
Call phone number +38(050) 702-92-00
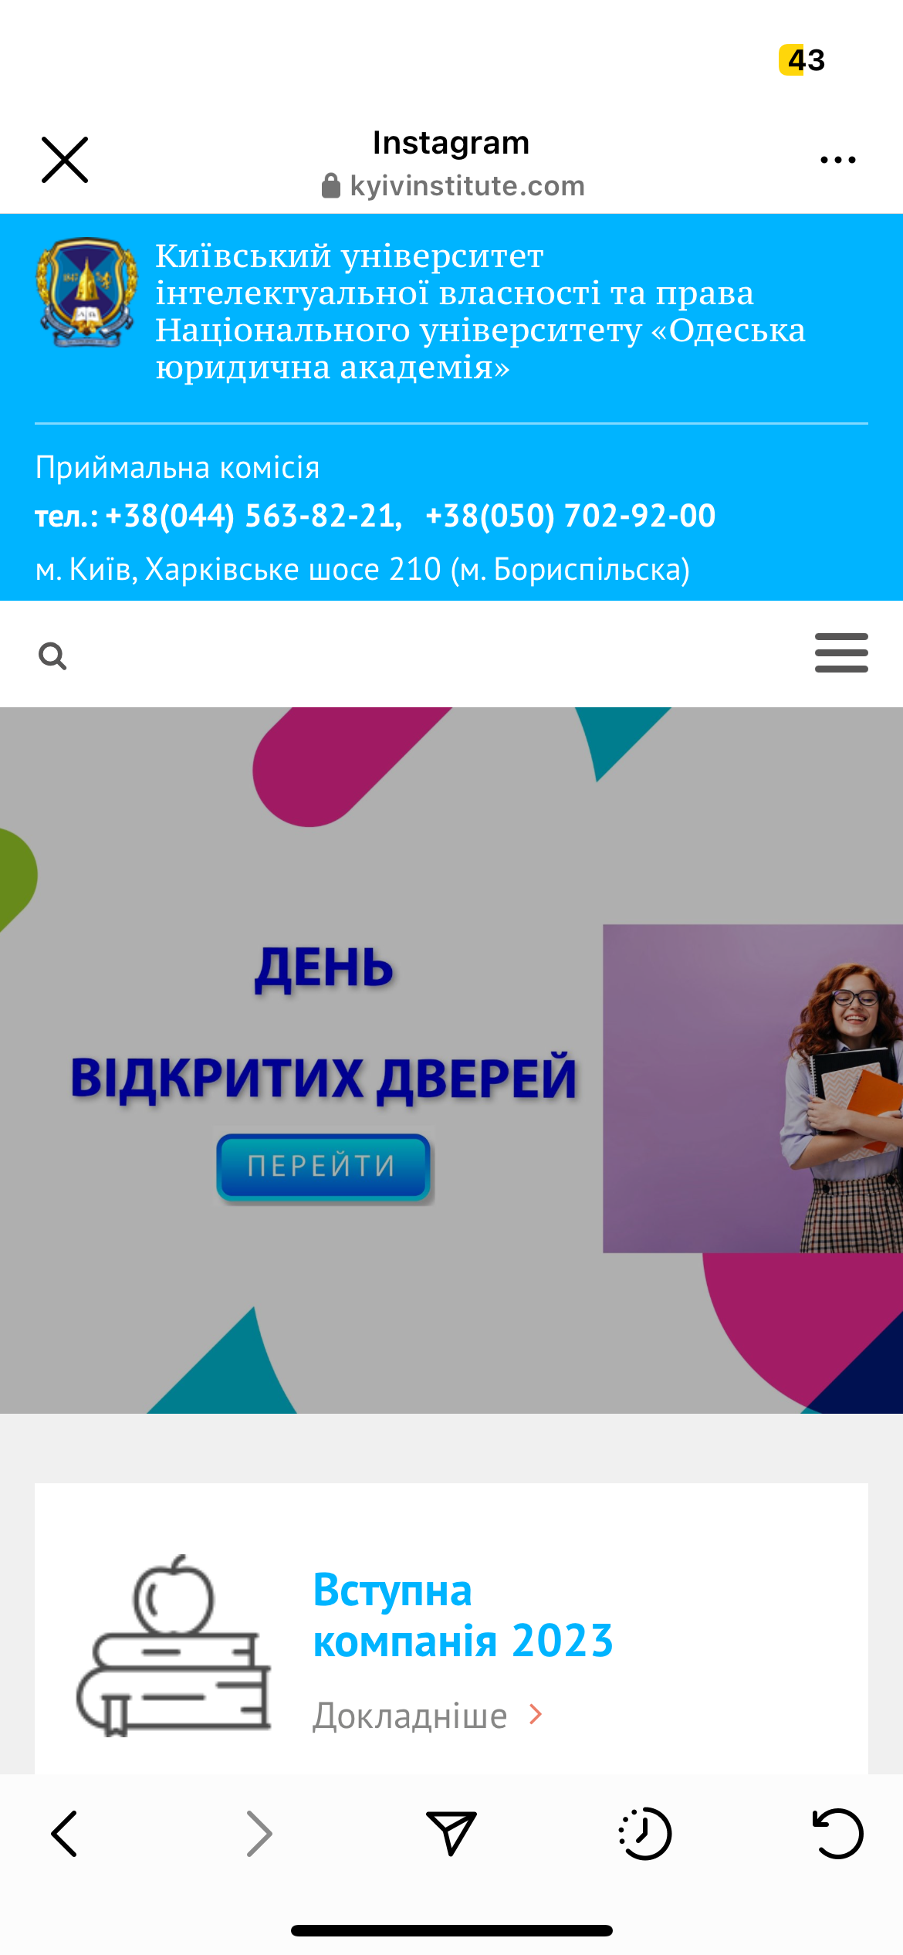click(570, 516)
